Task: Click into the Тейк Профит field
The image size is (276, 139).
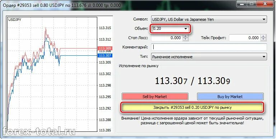Action: (x=245, y=38)
